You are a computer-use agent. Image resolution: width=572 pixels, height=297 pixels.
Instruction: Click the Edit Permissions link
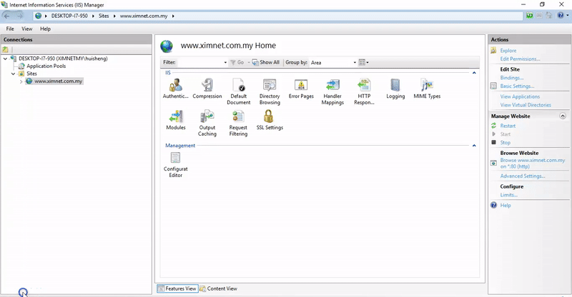[520, 59]
